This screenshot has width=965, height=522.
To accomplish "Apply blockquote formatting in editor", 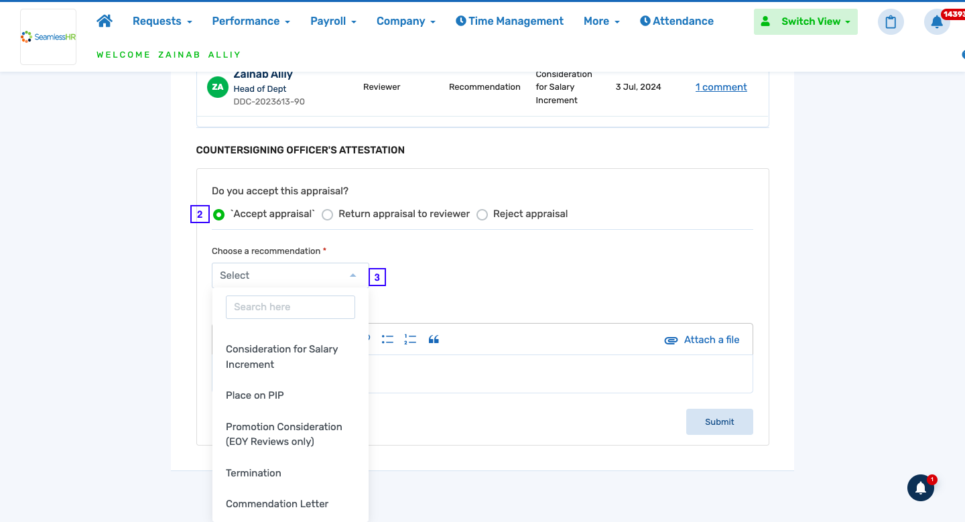I will (434, 340).
